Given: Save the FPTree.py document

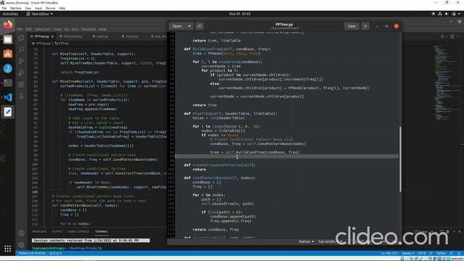Looking at the screenshot, I should click(x=352, y=26).
